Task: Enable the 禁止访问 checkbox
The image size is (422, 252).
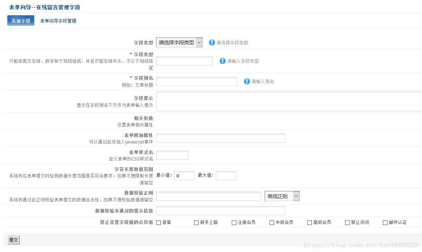Action: [347, 222]
